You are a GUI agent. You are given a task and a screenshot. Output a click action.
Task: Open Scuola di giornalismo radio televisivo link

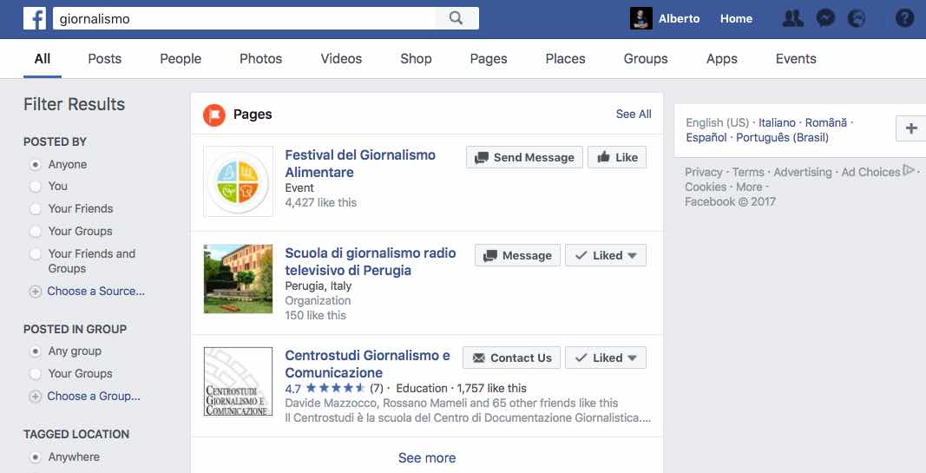pyautogui.click(x=371, y=261)
